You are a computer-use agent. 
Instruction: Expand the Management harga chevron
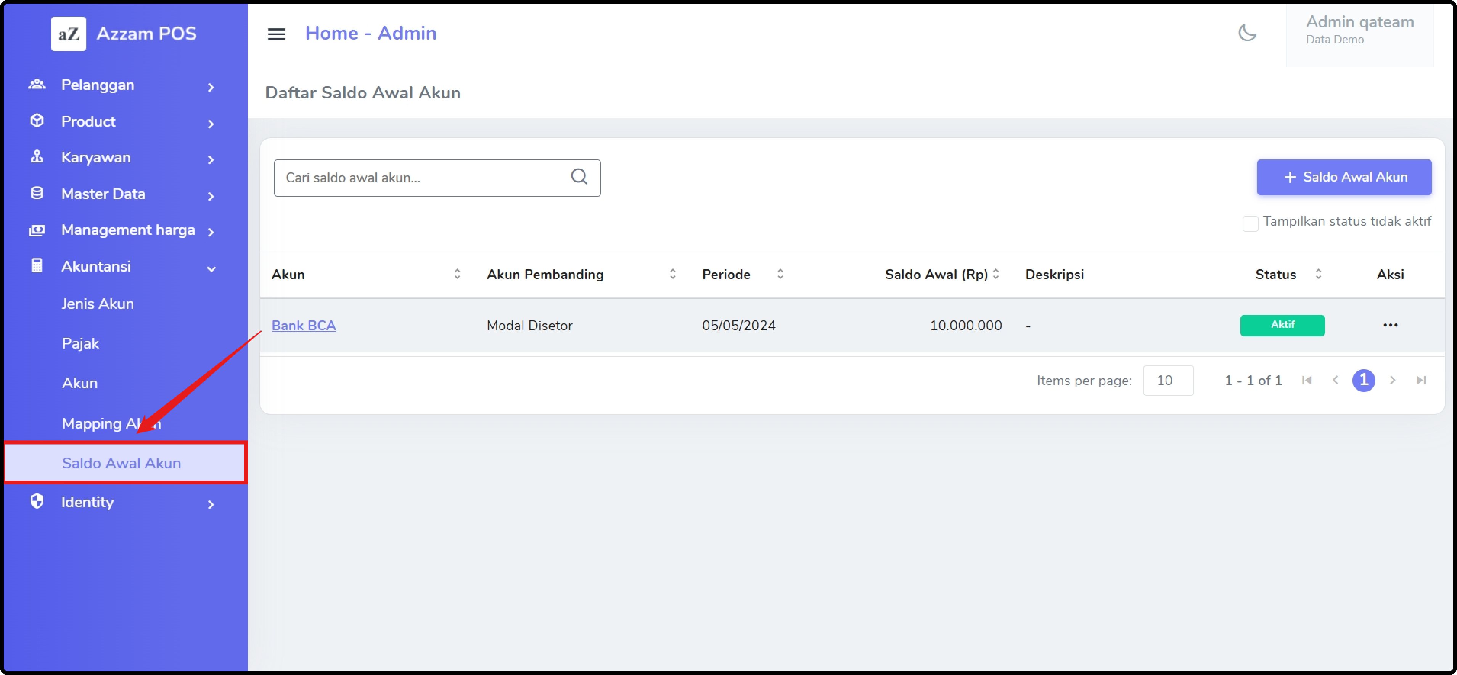211,232
